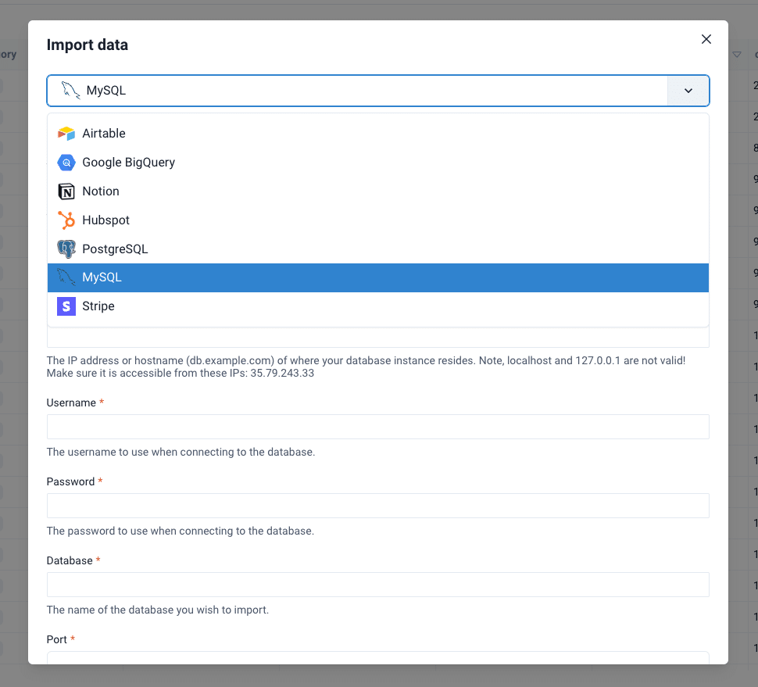Focus the Password text field
Viewport: 758px width, 687px height.
(377, 506)
